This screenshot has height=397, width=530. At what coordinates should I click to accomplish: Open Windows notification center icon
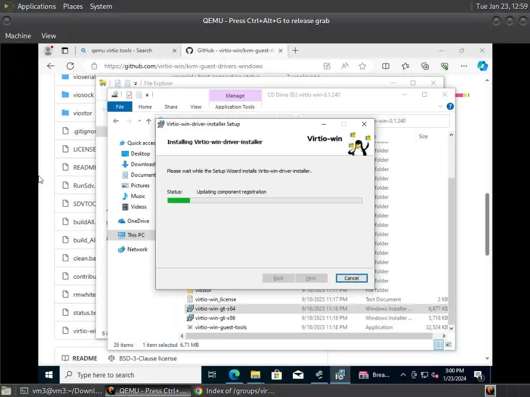[x=479, y=375]
